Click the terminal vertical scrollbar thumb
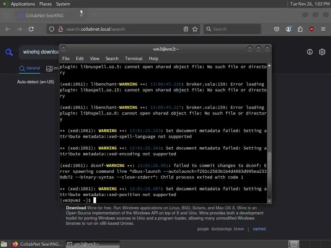 click(269, 175)
